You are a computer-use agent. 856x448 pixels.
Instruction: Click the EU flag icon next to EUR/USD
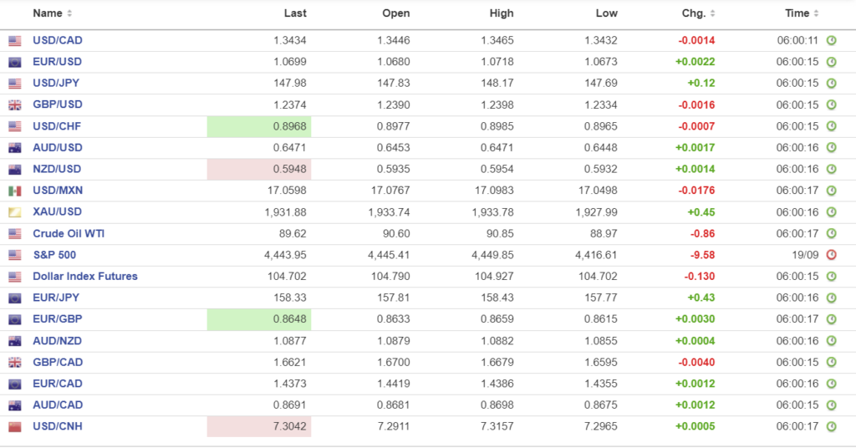(15, 62)
